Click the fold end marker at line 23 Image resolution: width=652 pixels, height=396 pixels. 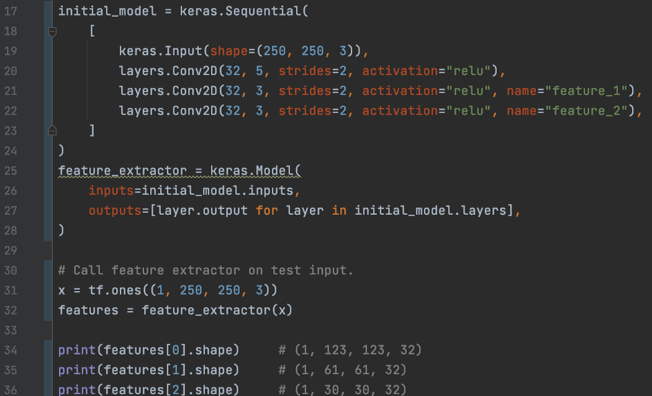(x=52, y=130)
